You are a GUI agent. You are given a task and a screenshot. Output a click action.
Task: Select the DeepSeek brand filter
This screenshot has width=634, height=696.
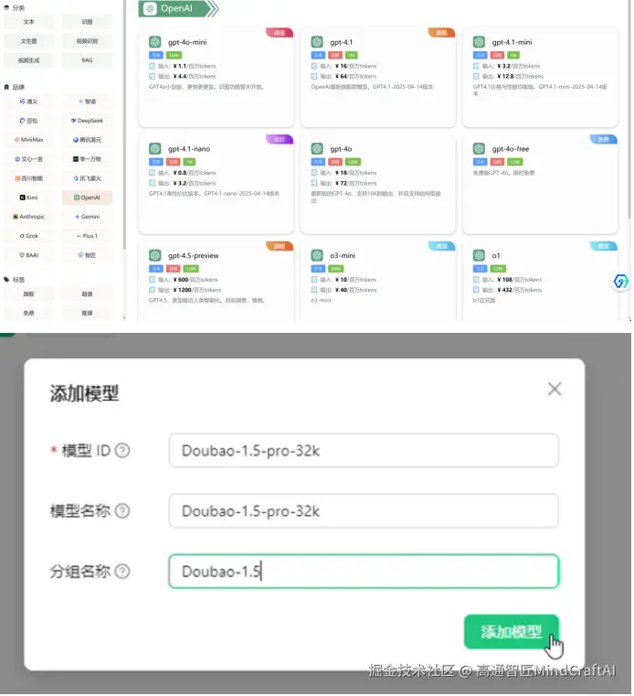(x=87, y=121)
